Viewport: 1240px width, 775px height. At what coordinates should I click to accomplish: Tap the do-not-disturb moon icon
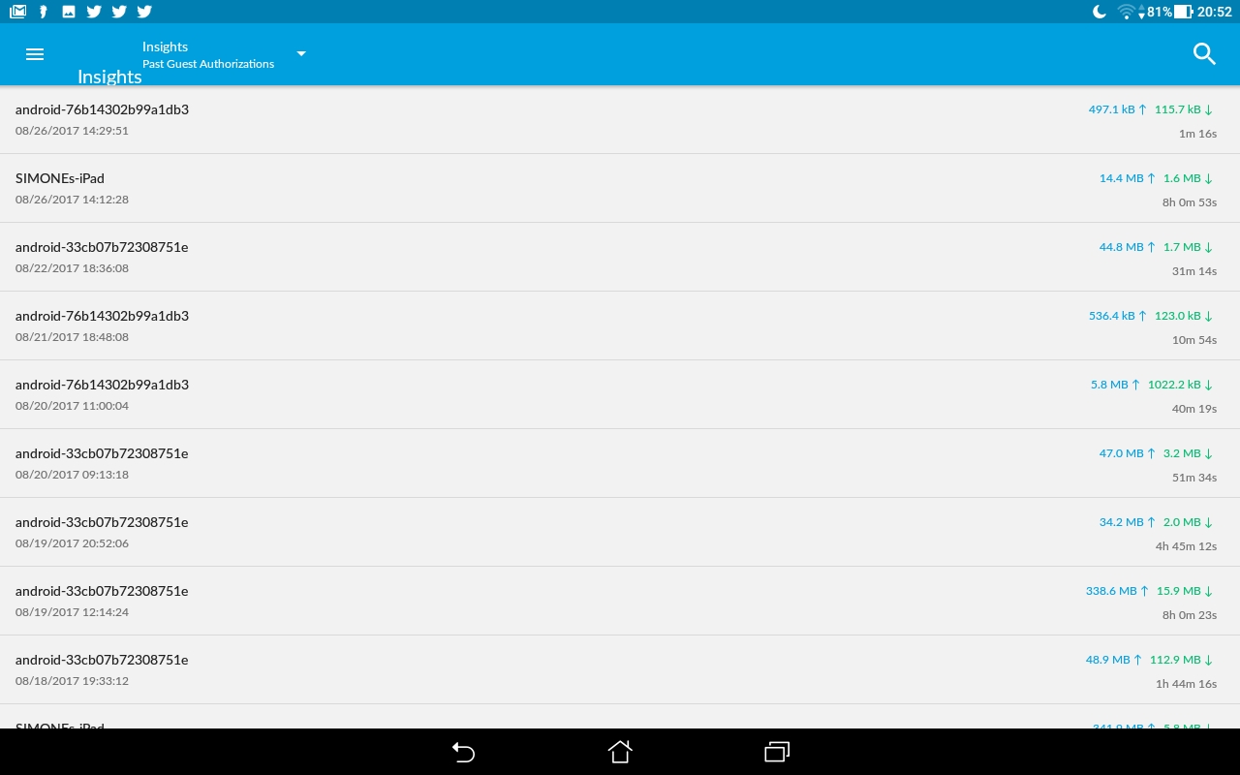click(x=1100, y=12)
